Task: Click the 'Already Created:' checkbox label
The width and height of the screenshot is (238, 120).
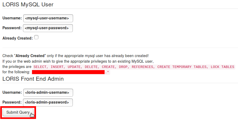Action: (x=17, y=38)
